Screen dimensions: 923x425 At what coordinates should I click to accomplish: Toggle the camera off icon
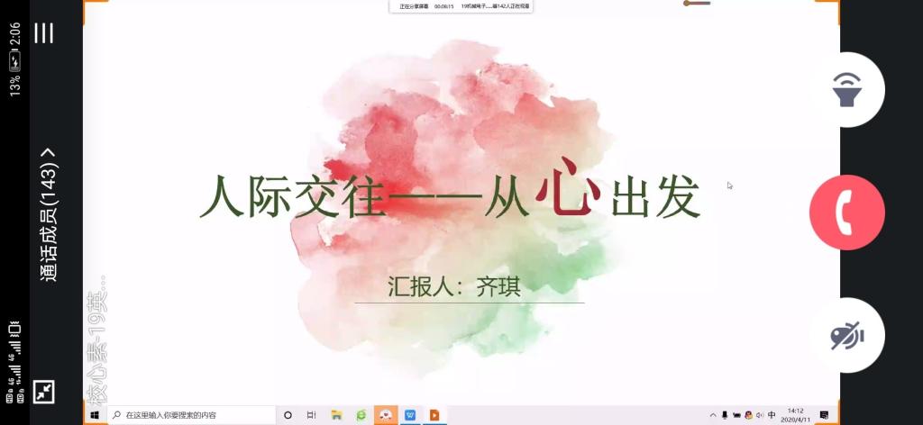846,335
